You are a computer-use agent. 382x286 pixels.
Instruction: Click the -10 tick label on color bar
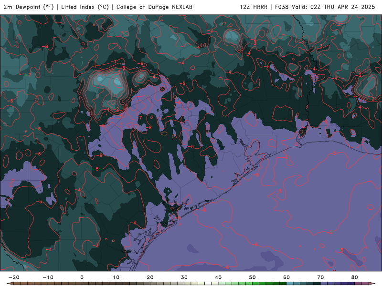pyautogui.click(x=48, y=277)
